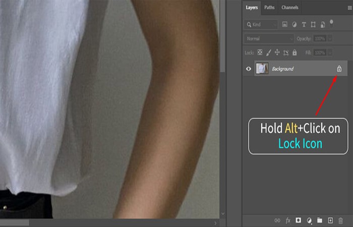
Task: Click the canvas vertical scrollbar thumb
Action: pyautogui.click(x=222, y=36)
